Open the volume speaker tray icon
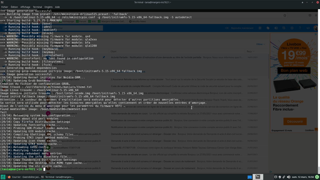 coord(289,177)
